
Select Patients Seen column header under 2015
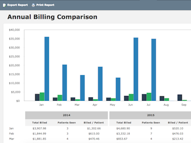tap(151, 122)
